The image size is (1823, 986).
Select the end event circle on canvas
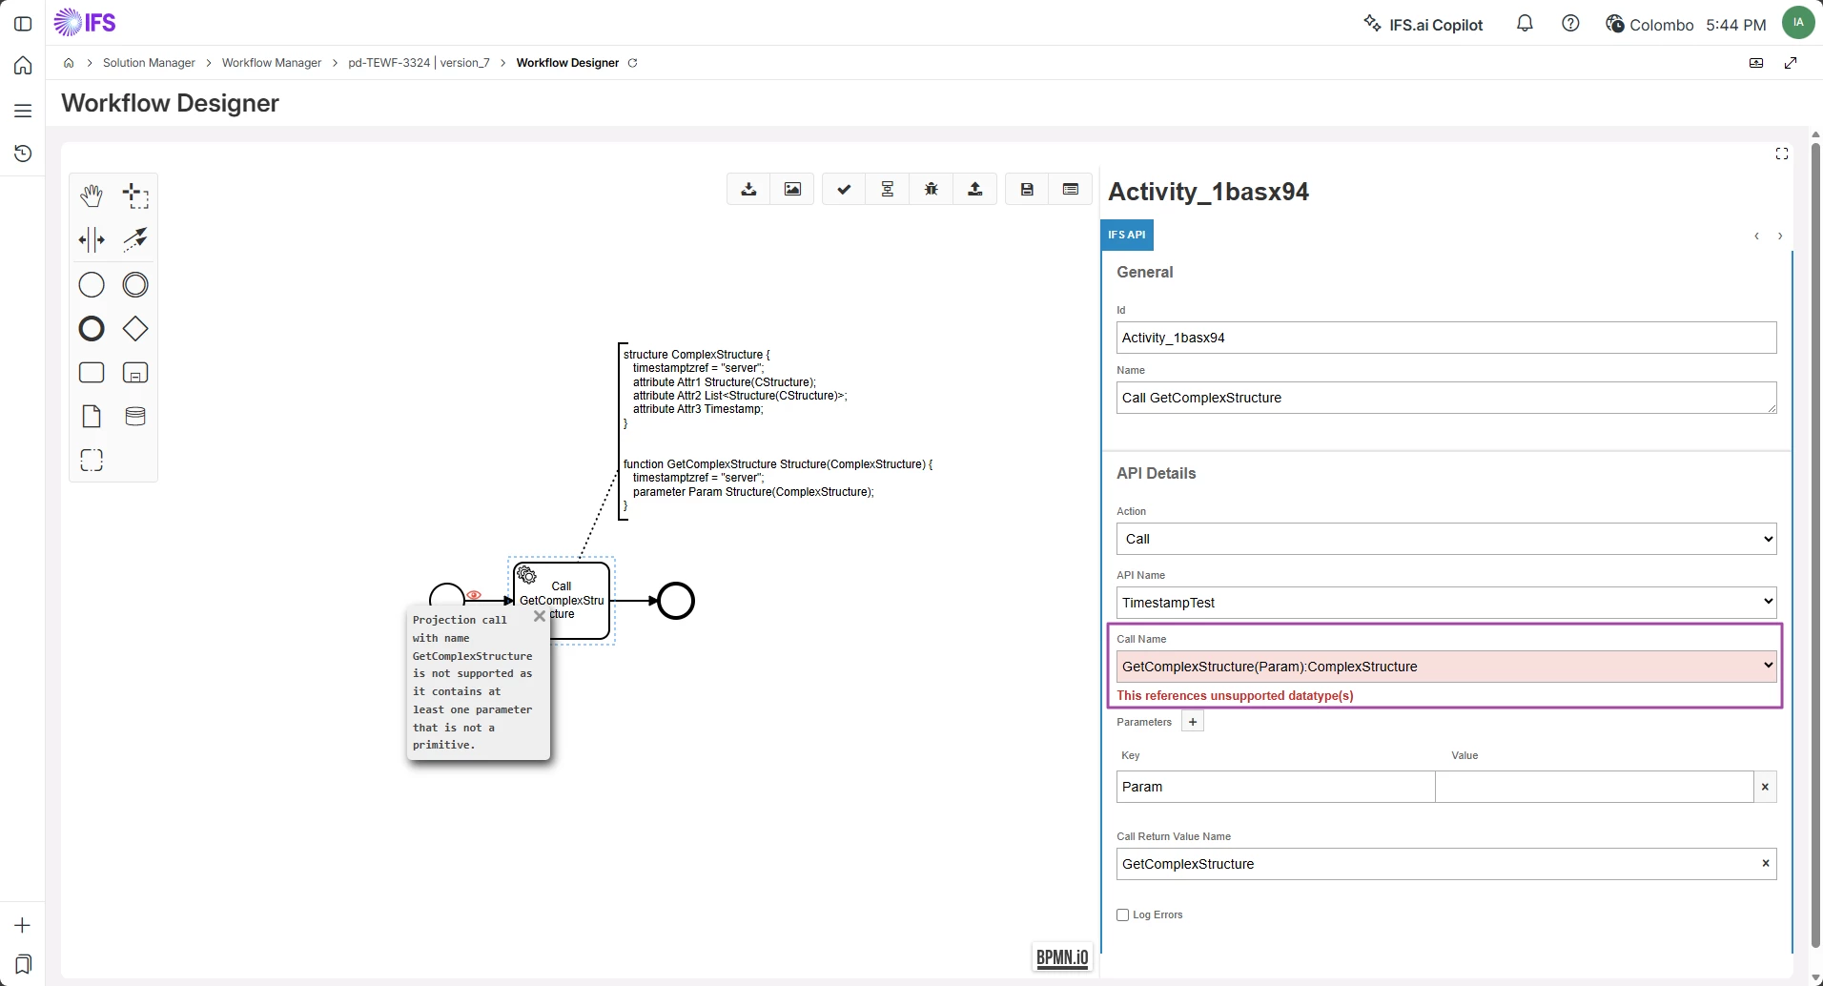(x=676, y=601)
